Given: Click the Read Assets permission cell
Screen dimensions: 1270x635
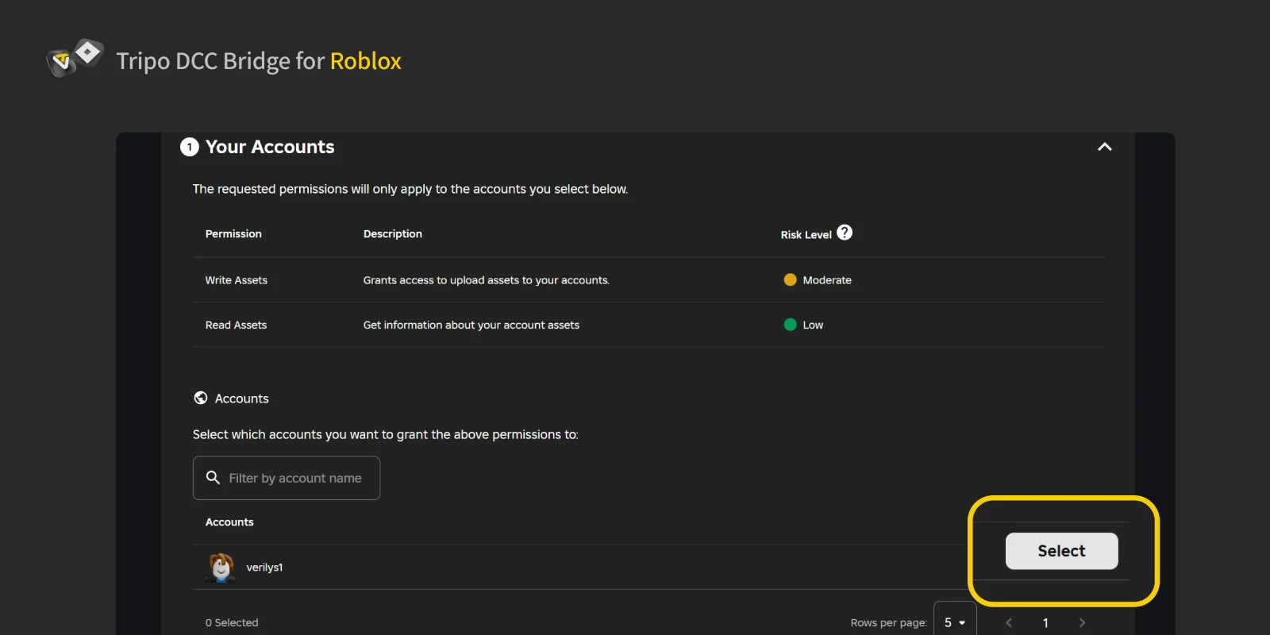Looking at the screenshot, I should (236, 325).
